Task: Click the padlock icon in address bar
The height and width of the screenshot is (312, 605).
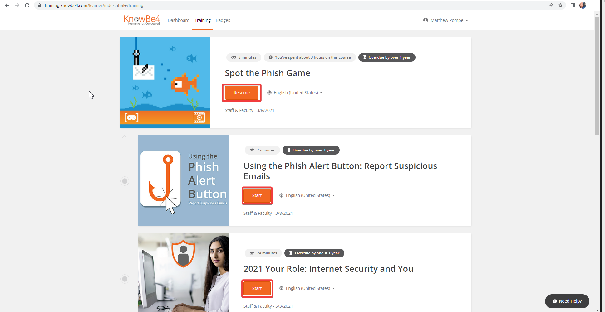Action: pyautogui.click(x=40, y=5)
